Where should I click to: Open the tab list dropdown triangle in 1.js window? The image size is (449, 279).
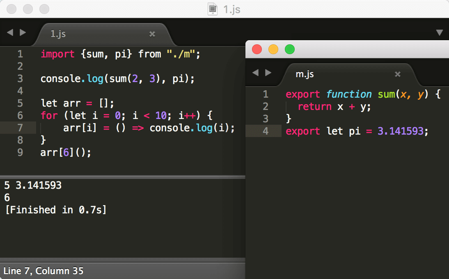click(x=440, y=33)
